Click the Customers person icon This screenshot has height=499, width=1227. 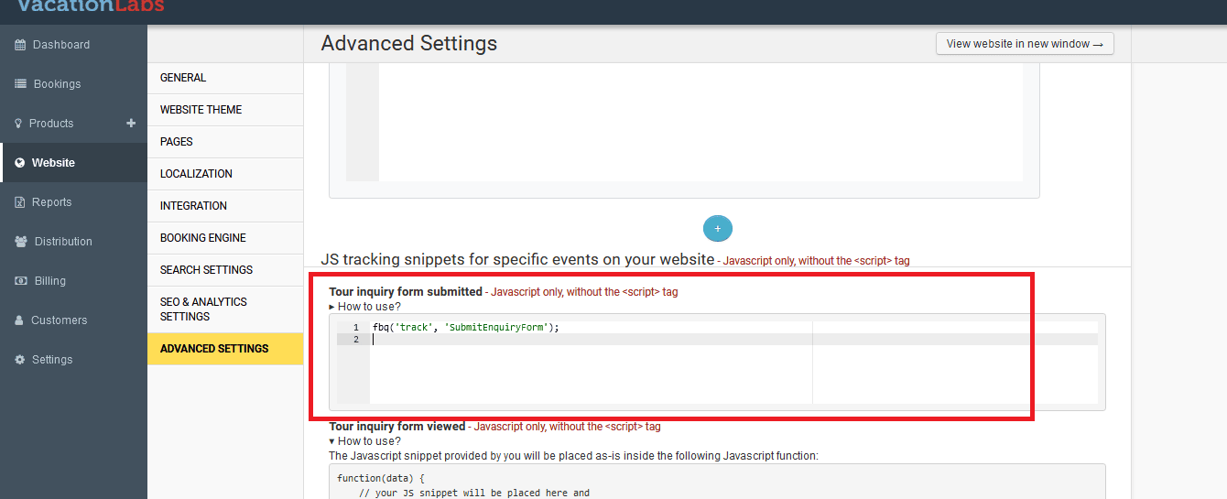tap(20, 320)
